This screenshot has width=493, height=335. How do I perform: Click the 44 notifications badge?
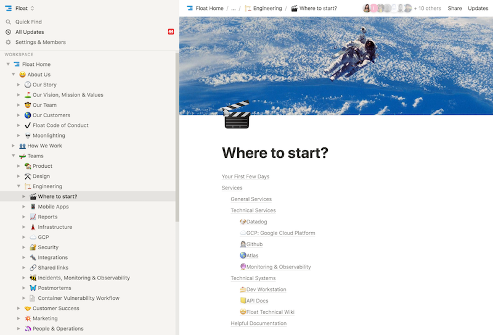tap(171, 31)
